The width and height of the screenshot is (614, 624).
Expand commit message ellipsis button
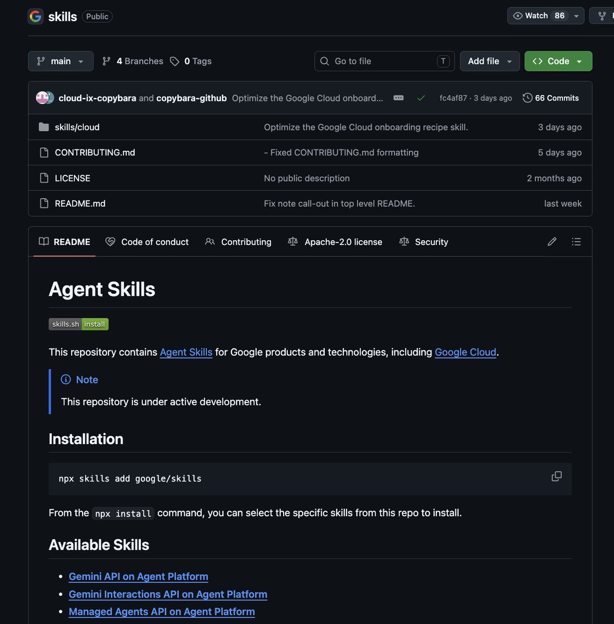point(398,98)
